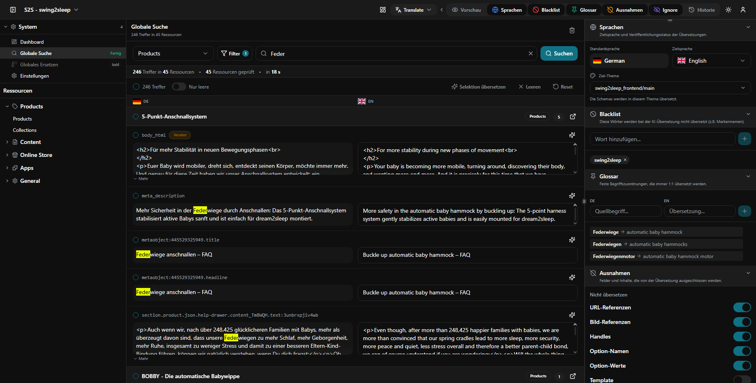
Task: Expand the Content tree node
Action: [7, 142]
